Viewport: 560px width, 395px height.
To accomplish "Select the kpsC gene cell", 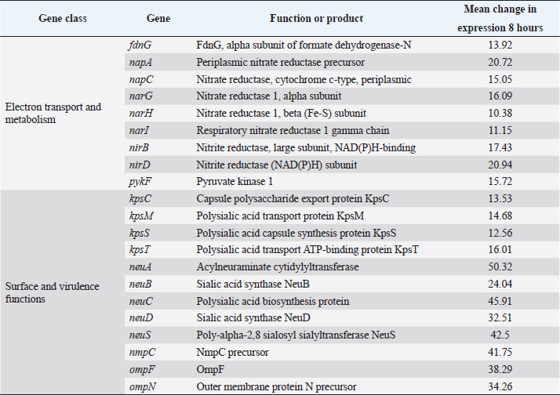I will [x=140, y=199].
